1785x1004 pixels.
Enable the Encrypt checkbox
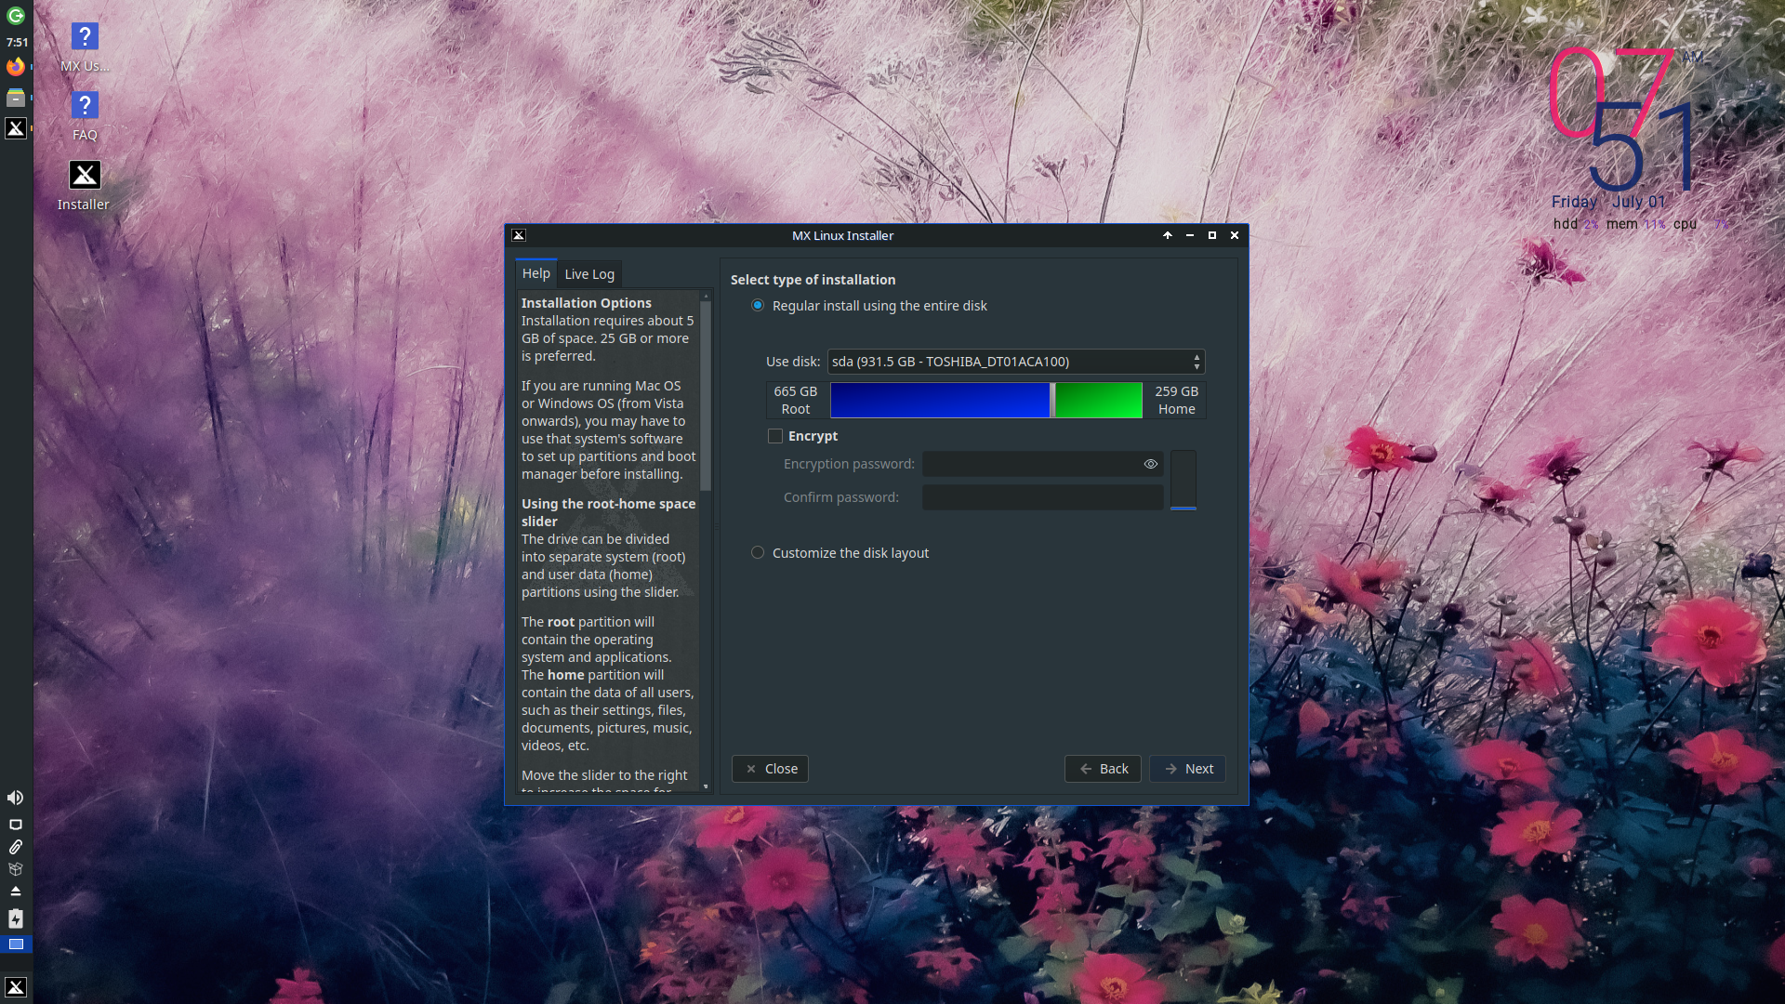[x=775, y=436]
